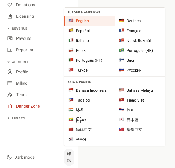
Task: Select Bahasa Indonesia language
Action: coord(89,90)
